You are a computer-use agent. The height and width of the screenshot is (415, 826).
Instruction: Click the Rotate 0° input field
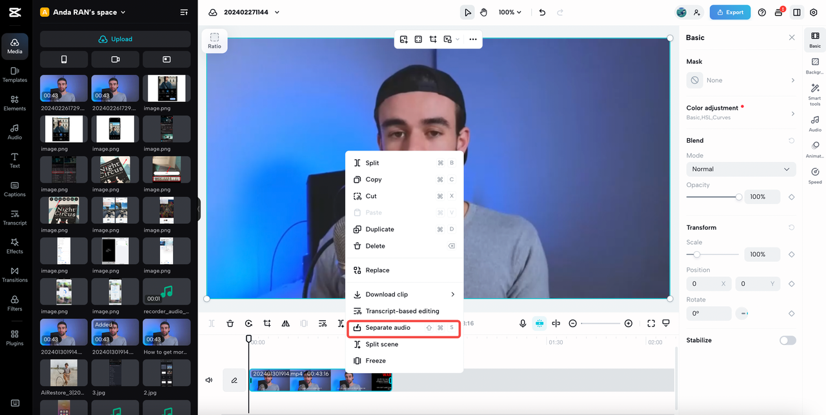(709, 314)
